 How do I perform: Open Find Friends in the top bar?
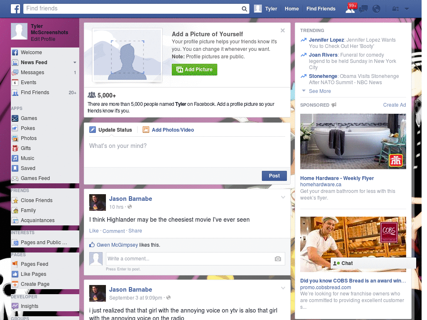click(321, 9)
